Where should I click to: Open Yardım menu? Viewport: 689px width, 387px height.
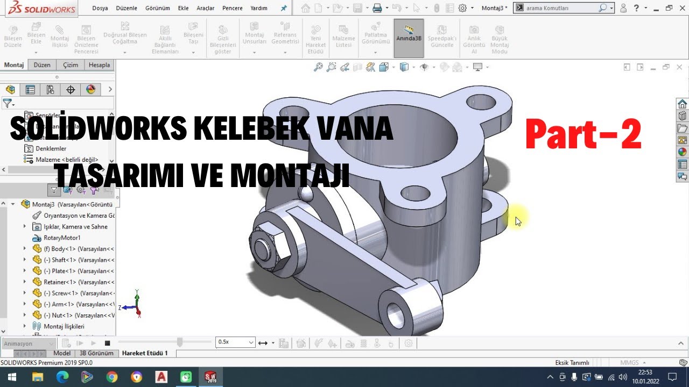tap(259, 8)
